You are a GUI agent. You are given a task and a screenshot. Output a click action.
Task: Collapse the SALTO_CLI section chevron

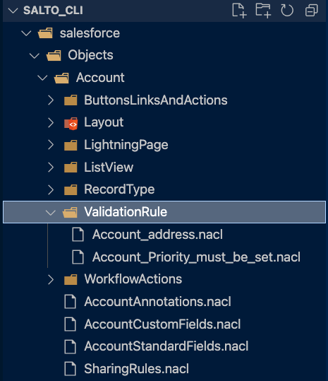pyautogui.click(x=13, y=11)
